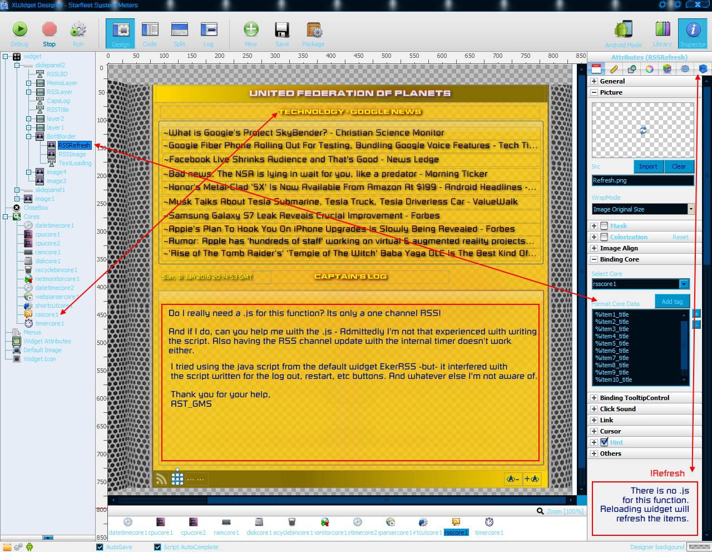Click the RSS feed icon on widget canvas
This screenshot has width=712, height=552.
161,479
